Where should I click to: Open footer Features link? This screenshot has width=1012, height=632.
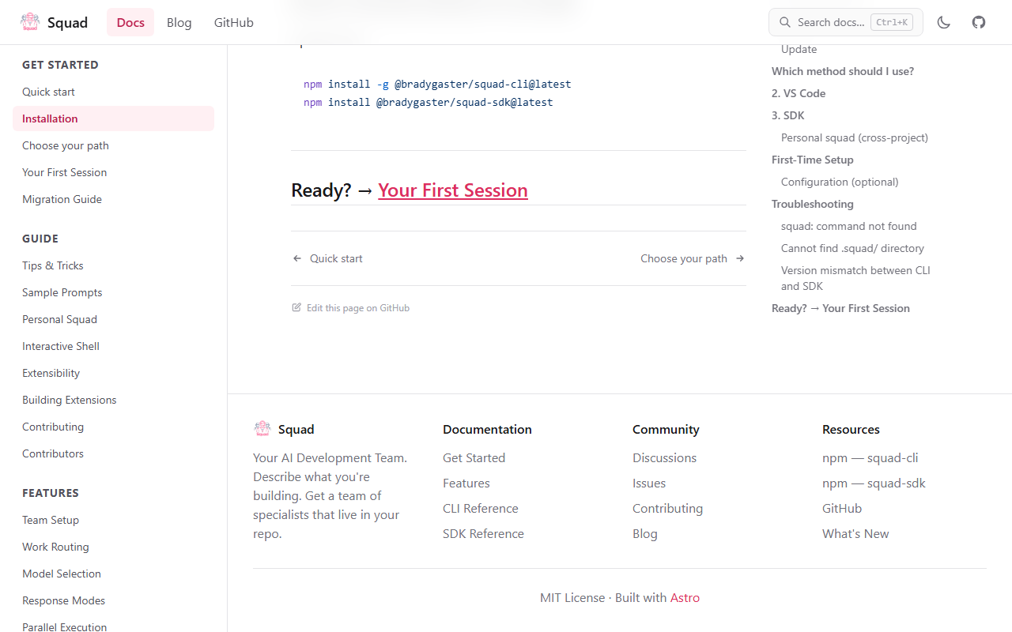pyautogui.click(x=466, y=483)
